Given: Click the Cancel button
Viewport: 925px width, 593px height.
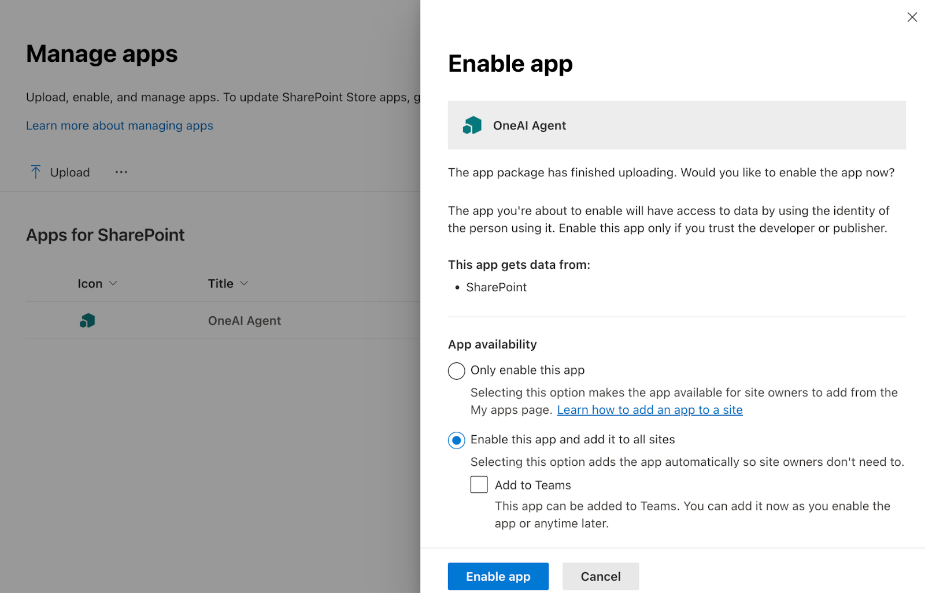Looking at the screenshot, I should click(600, 576).
